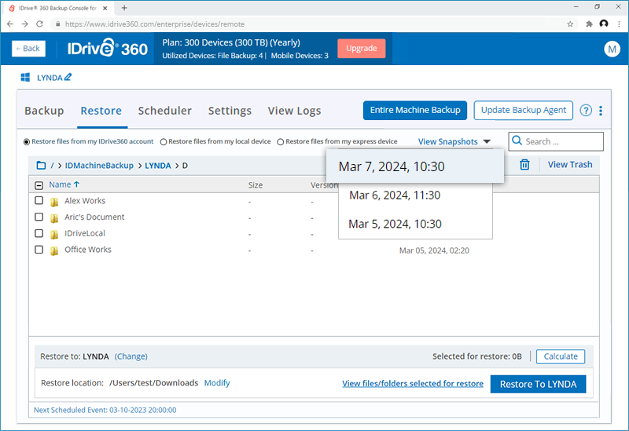The image size is (629, 431).
Task: Open the View Logs tab
Action: click(294, 111)
